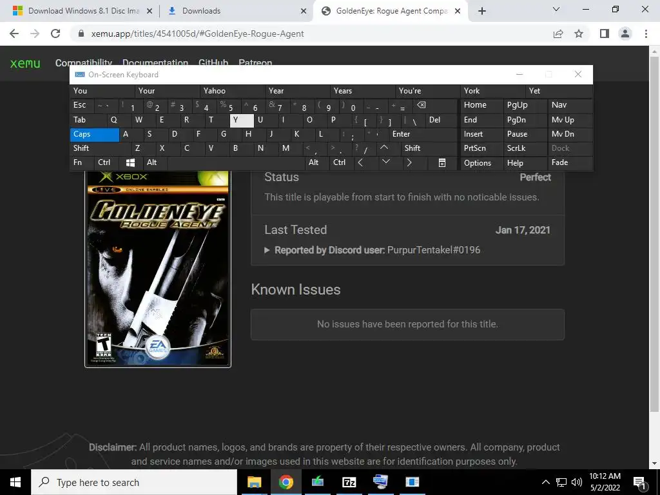Open File Explorer from taskbar
The width and height of the screenshot is (660, 495).
pos(254,482)
